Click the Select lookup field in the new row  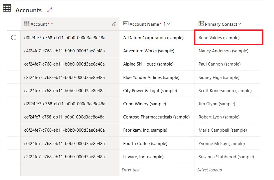point(227,170)
